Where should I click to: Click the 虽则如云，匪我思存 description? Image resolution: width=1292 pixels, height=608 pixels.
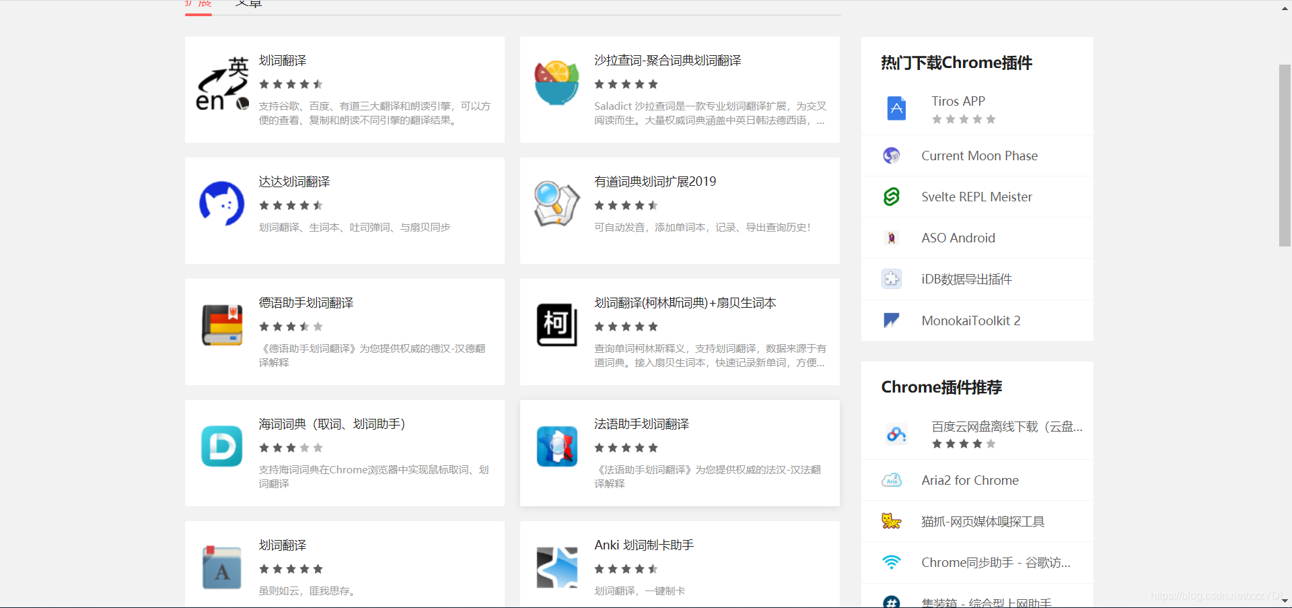coord(306,591)
